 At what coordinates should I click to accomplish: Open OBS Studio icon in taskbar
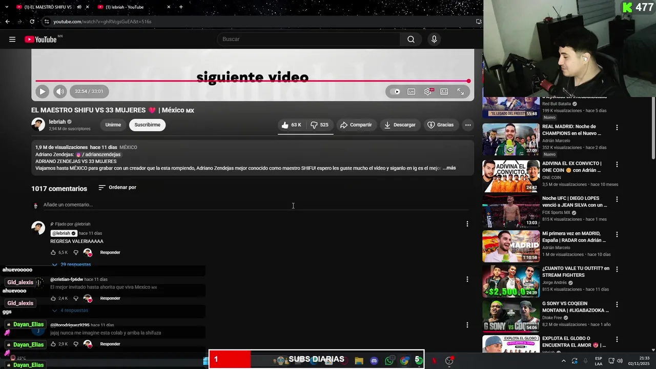pos(449,361)
